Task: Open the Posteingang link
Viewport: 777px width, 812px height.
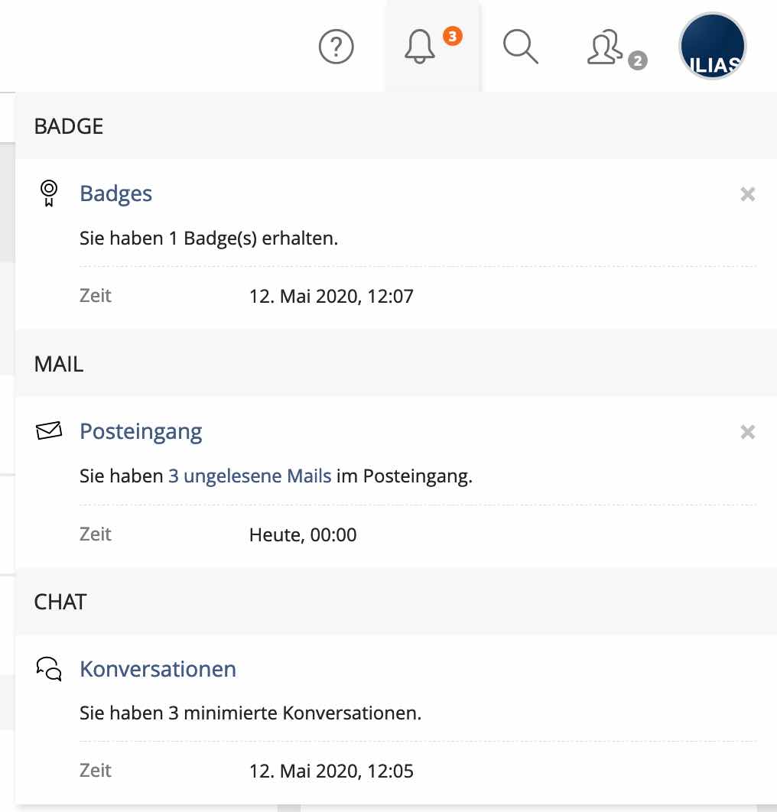Action: pos(141,431)
